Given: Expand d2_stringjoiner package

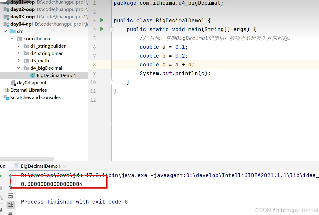Looking at the screenshot, I should click(19, 53).
